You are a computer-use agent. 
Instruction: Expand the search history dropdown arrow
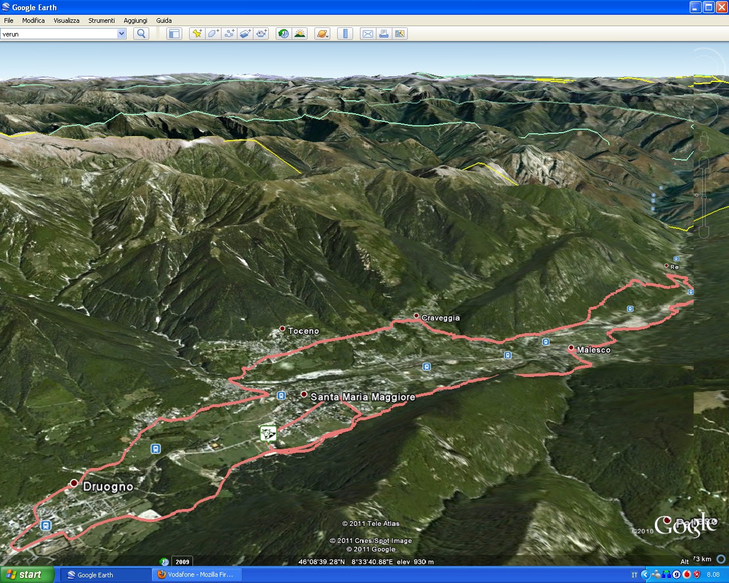pyautogui.click(x=121, y=34)
